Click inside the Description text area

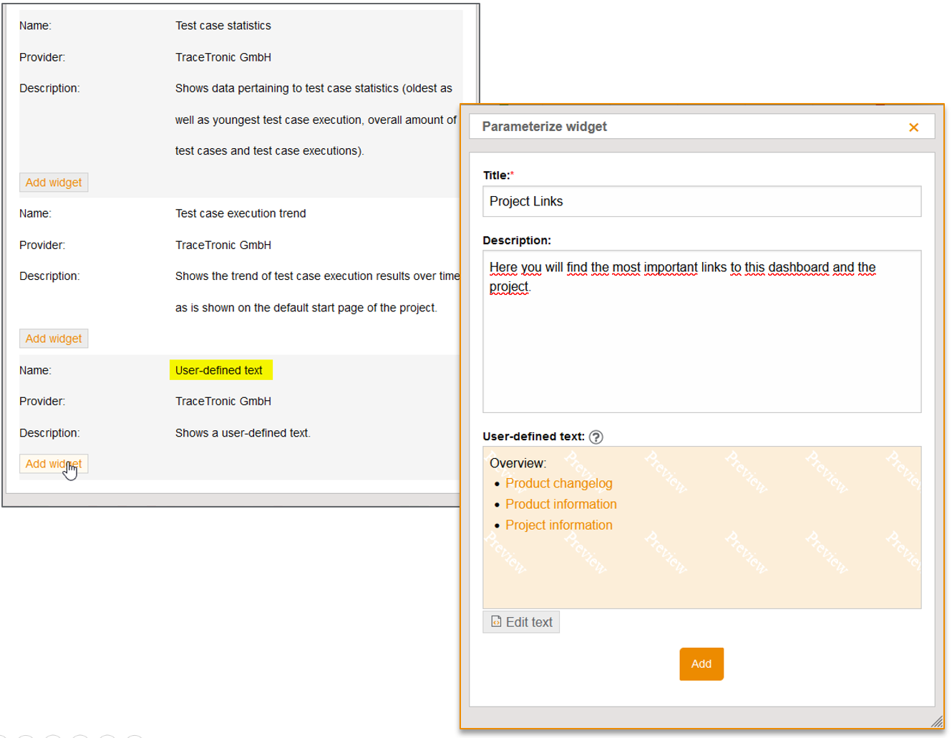[x=701, y=329]
